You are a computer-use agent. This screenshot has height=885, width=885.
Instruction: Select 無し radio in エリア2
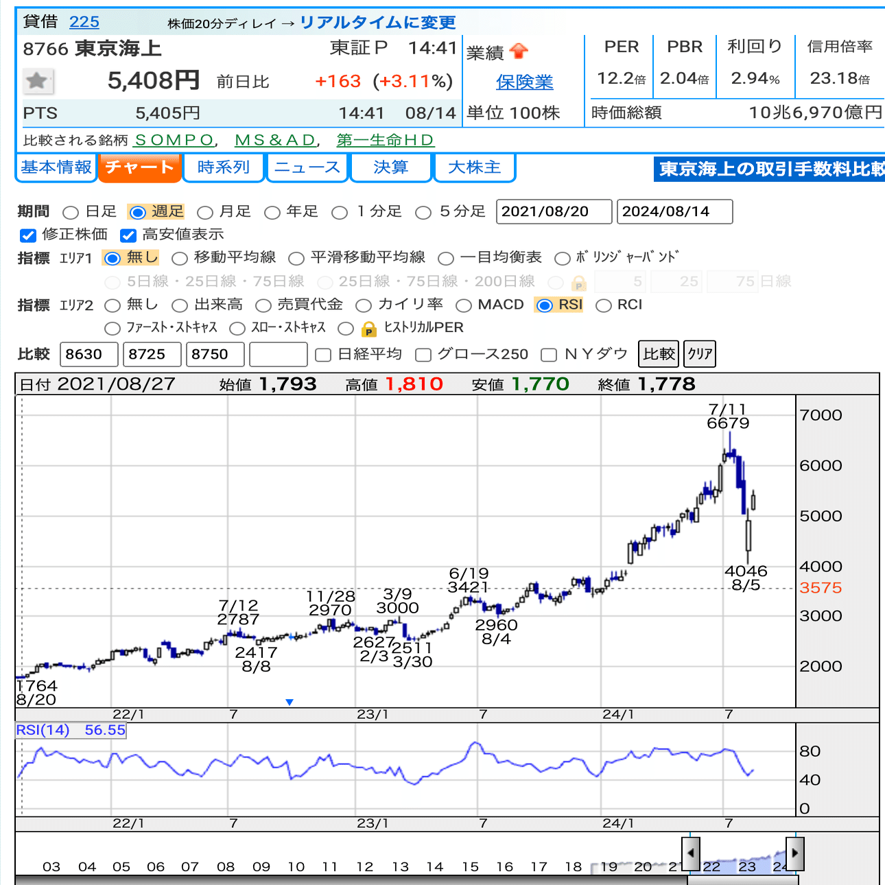pos(113,305)
